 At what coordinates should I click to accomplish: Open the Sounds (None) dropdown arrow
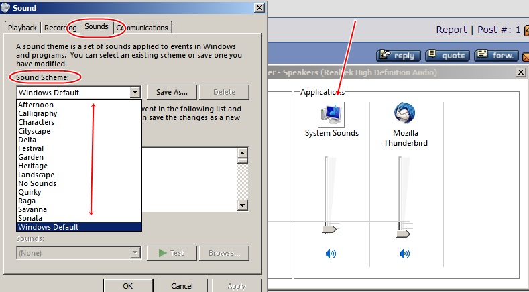pyautogui.click(x=135, y=253)
